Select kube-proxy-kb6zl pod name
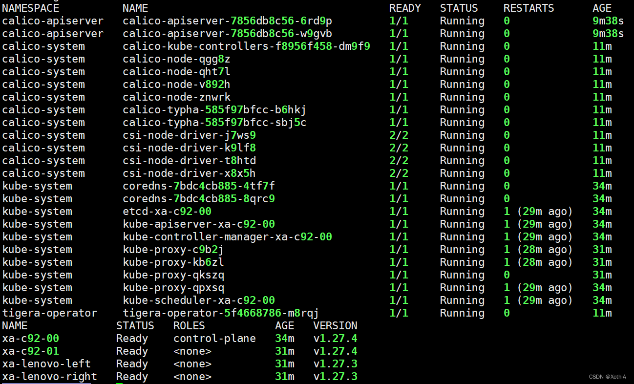The image size is (634, 384). 173,262
